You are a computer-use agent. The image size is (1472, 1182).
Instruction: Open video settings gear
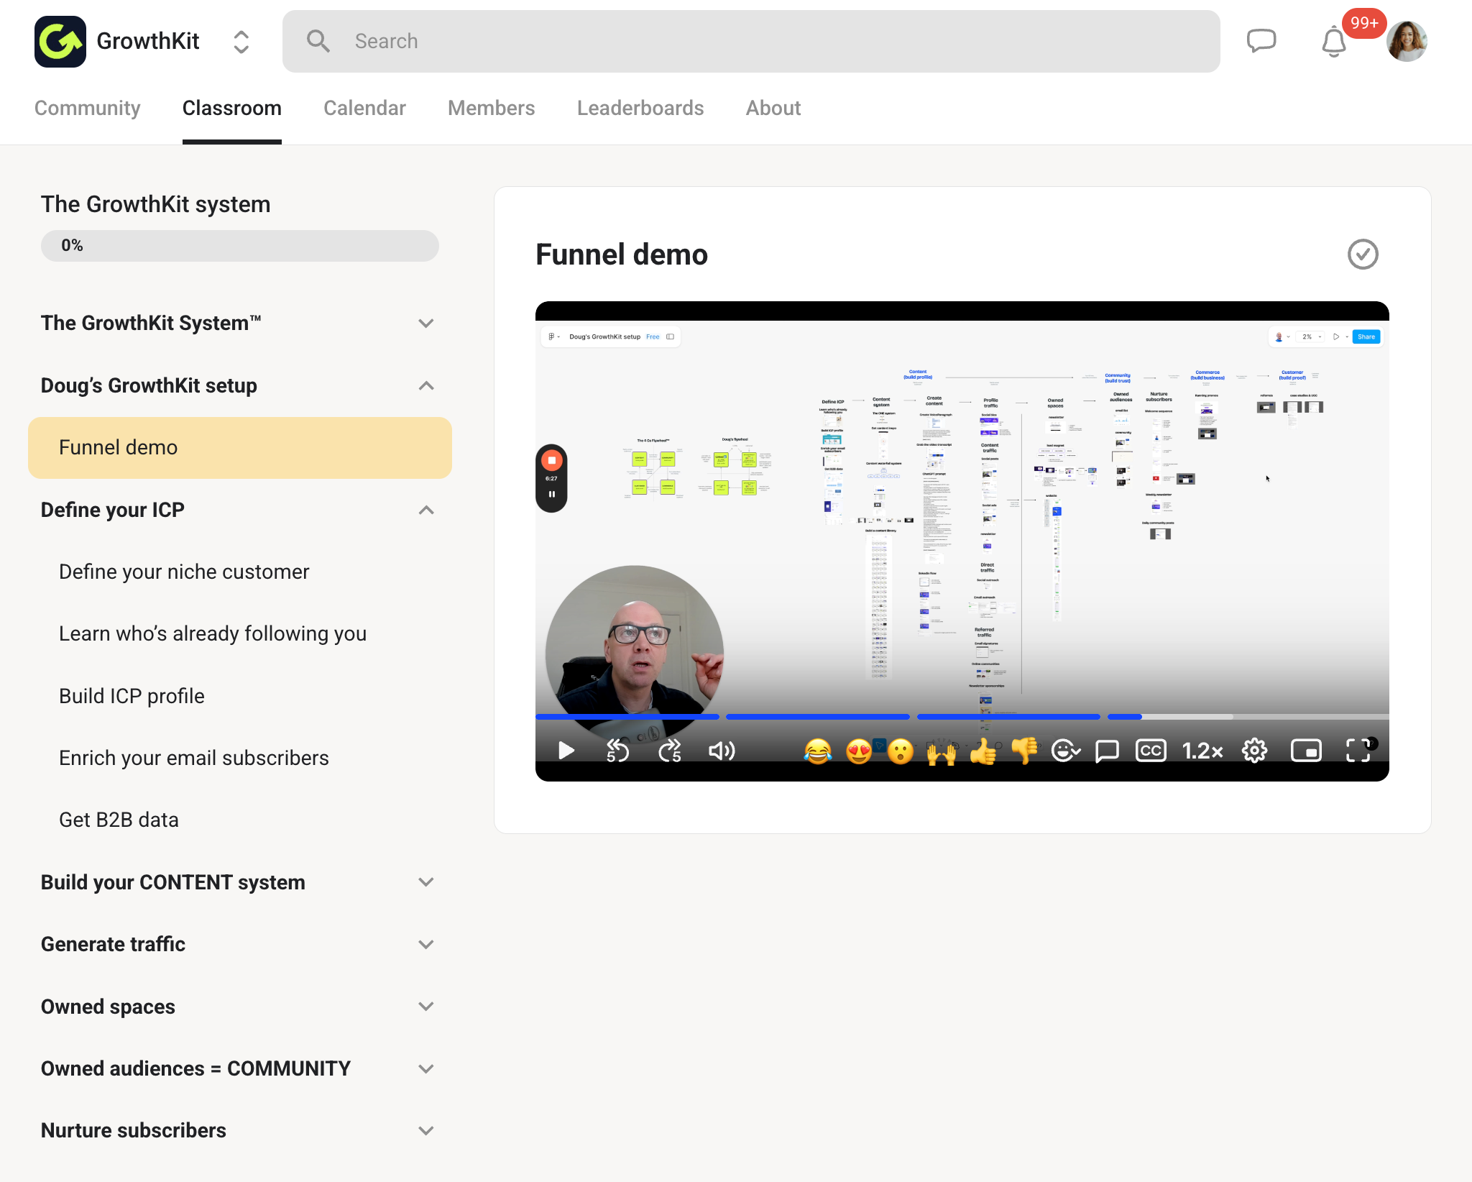[x=1254, y=751]
